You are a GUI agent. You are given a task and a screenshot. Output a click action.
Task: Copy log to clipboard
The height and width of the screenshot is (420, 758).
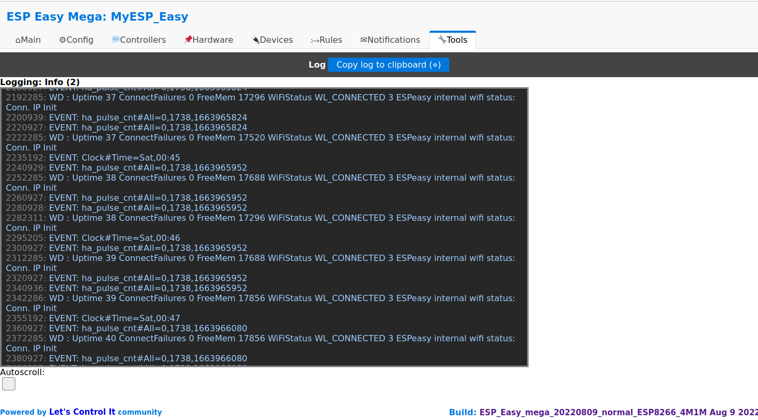389,64
